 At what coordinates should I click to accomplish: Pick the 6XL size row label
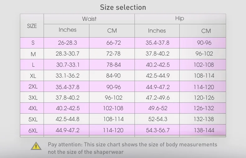(x=33, y=130)
